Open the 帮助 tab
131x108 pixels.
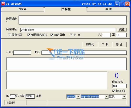pyautogui.click(x=108, y=9)
